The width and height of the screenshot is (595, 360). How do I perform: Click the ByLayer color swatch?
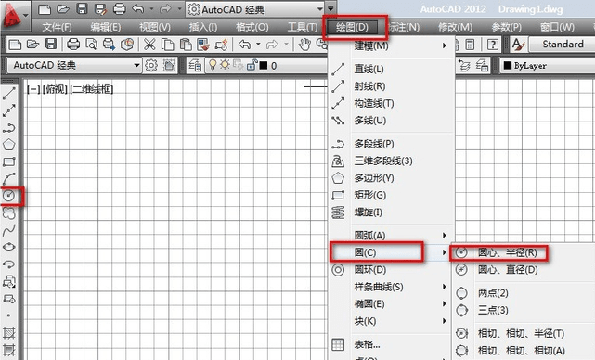point(508,66)
